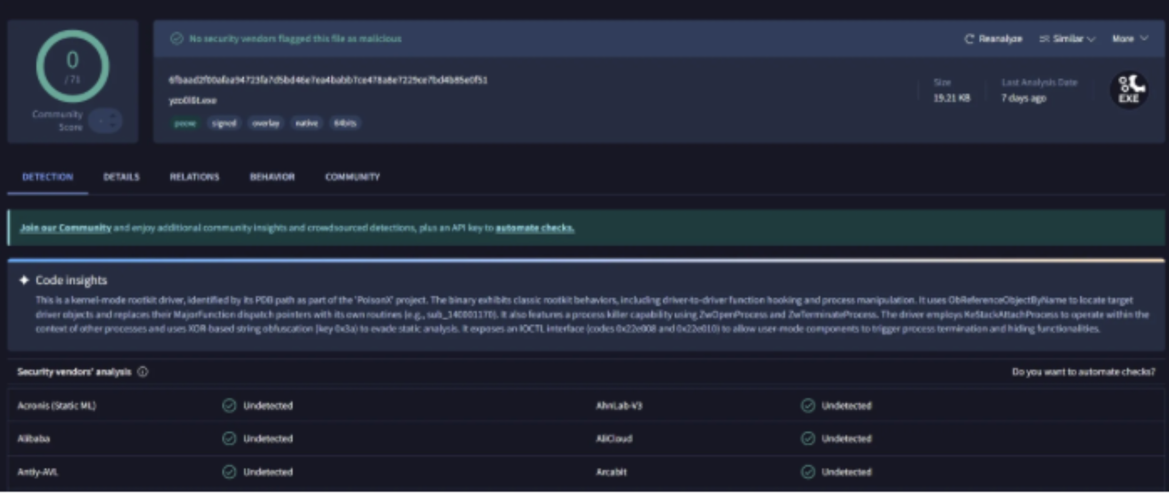Click the Arcabit undetected check icon
The image size is (1169, 493).
808,472
